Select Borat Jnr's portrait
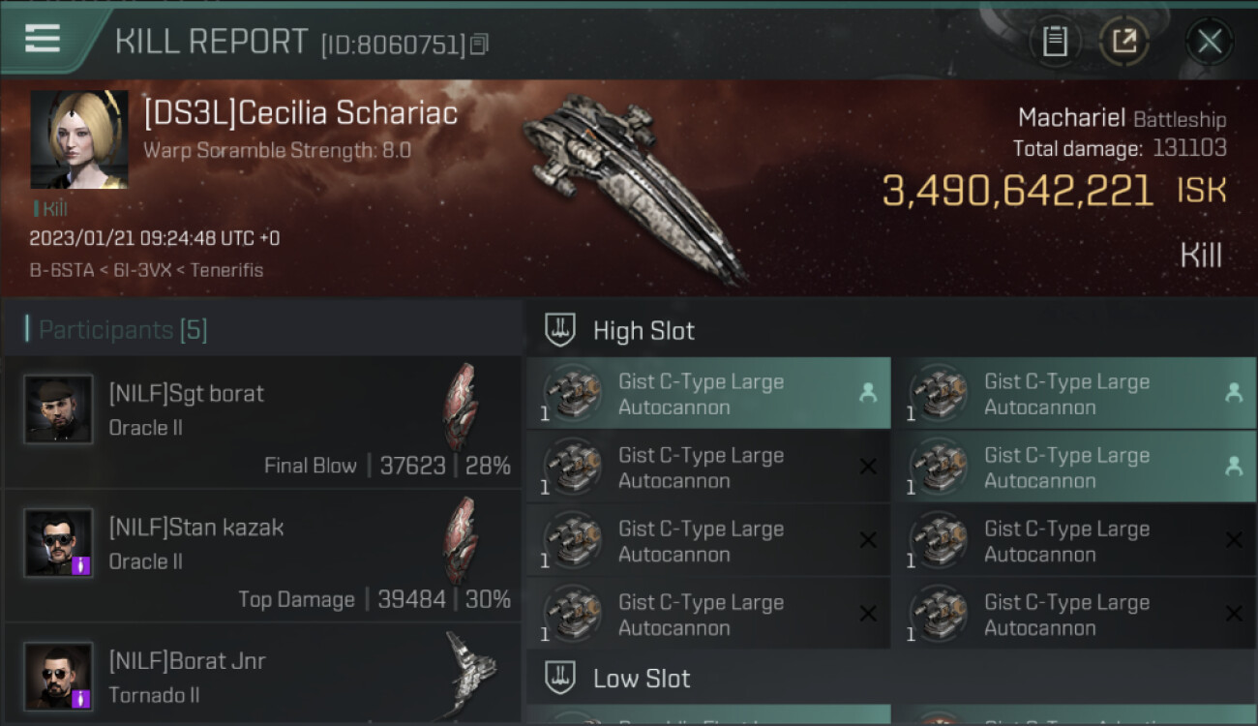Screen dimensions: 1258x726 point(58,676)
